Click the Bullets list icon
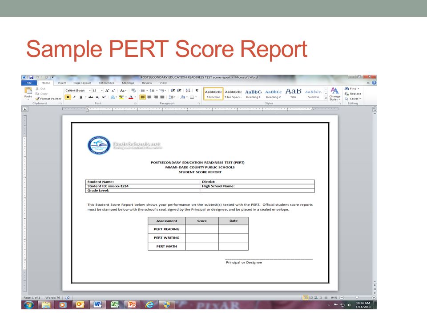 (x=143, y=91)
